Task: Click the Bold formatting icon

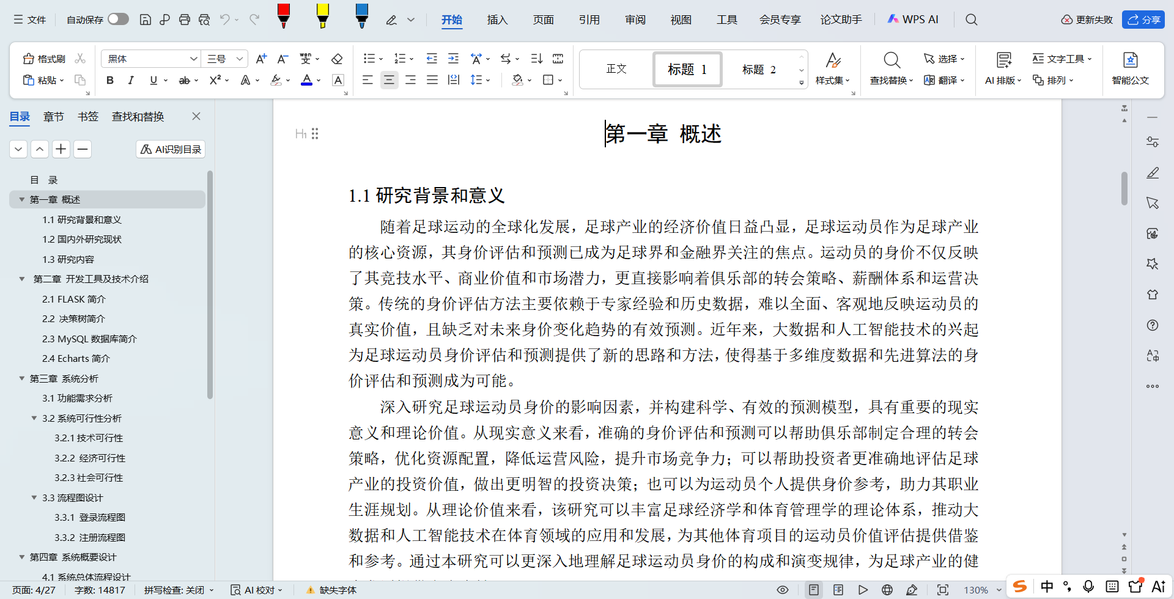Action: point(110,80)
